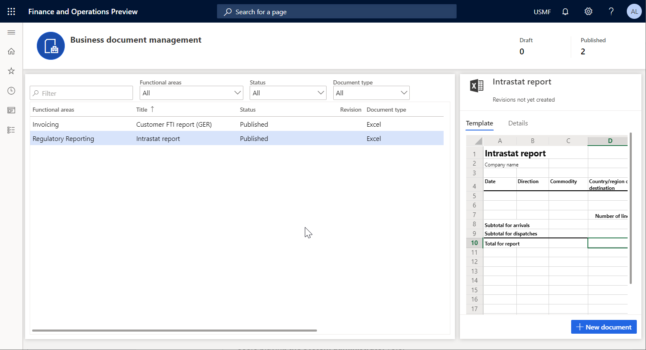The image size is (646, 350).
Task: Click the New document button
Action: (604, 327)
